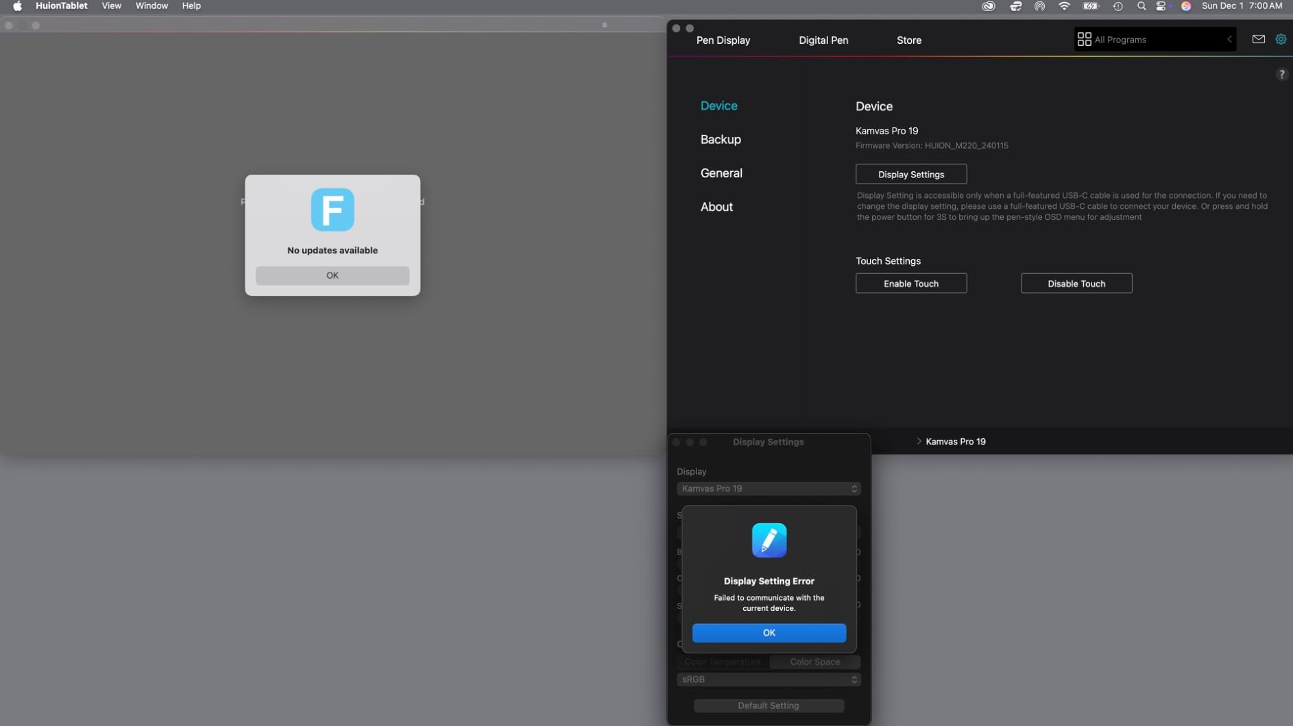This screenshot has height=726, width=1293.
Task: Click the Enable Touch button
Action: (x=911, y=284)
